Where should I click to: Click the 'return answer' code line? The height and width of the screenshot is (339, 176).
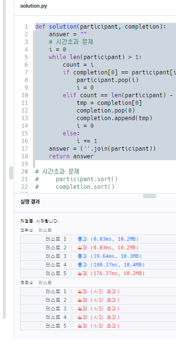(71, 156)
